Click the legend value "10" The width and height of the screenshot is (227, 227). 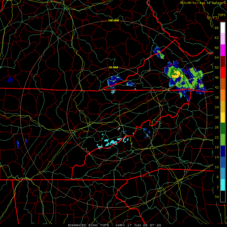pyautogui.click(x=217, y=167)
